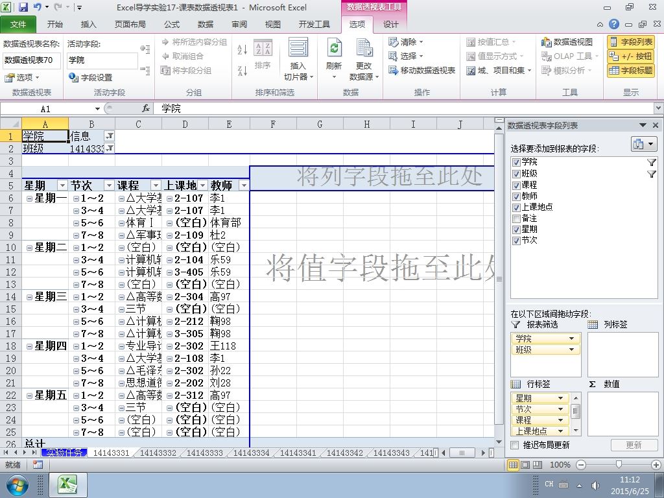Uncheck the 星期 field checkbox
Screen dimensions: 664x498
(x=516, y=230)
